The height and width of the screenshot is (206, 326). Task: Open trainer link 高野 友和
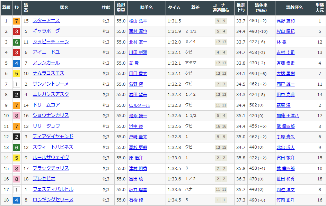pos(285,21)
